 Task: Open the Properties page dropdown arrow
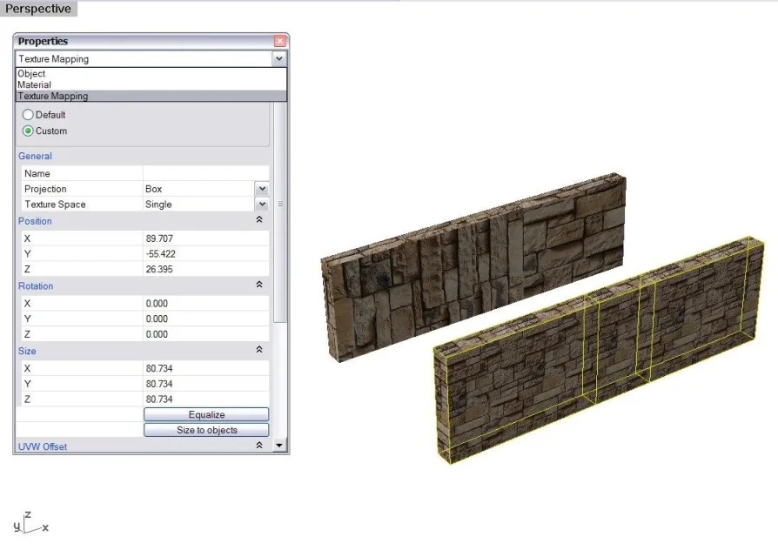click(x=279, y=58)
